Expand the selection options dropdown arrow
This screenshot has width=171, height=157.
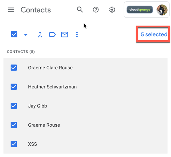click(26, 35)
